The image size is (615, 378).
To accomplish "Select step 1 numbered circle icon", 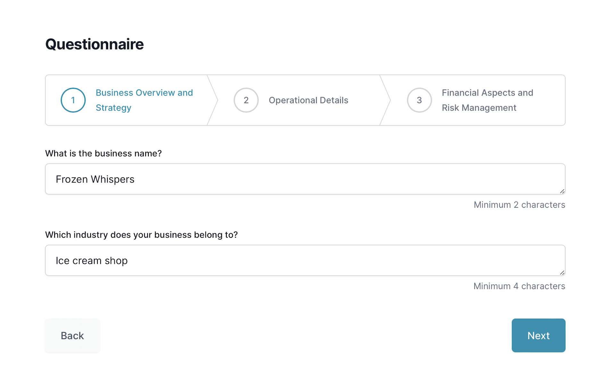I will (73, 100).
